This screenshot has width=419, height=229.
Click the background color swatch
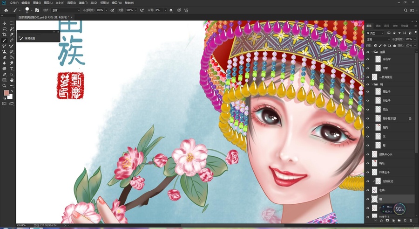point(11,97)
